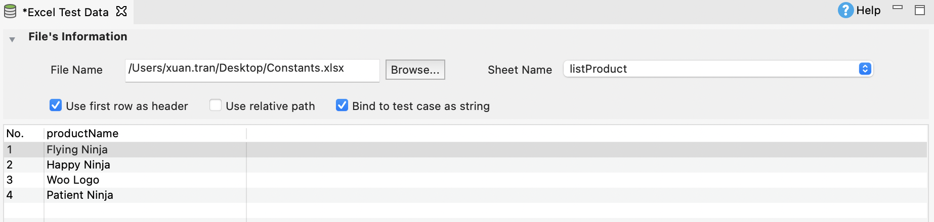The height and width of the screenshot is (222, 934).
Task: Select the Happy Ninja row
Action: [78, 165]
